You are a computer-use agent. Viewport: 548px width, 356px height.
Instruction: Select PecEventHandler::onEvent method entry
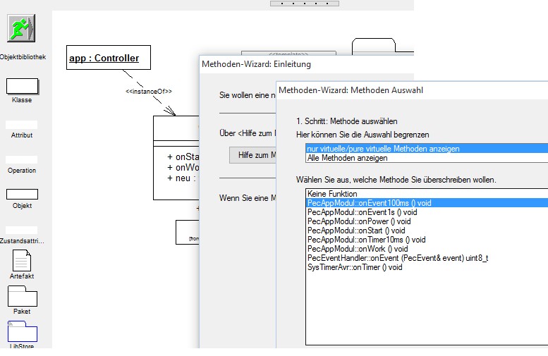click(398, 258)
